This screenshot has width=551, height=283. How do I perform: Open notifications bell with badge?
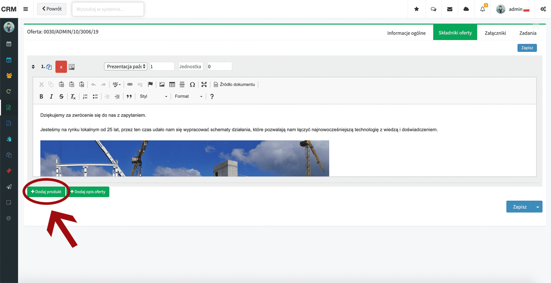[x=483, y=9]
